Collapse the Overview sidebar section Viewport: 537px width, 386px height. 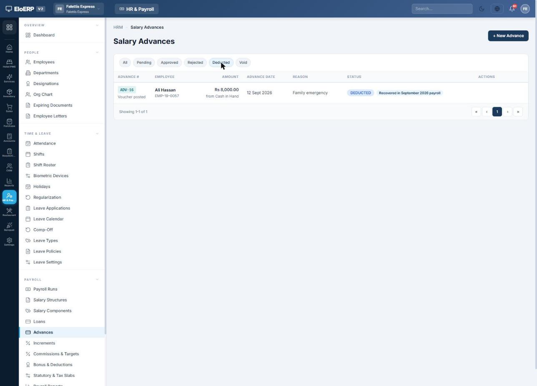click(x=97, y=25)
